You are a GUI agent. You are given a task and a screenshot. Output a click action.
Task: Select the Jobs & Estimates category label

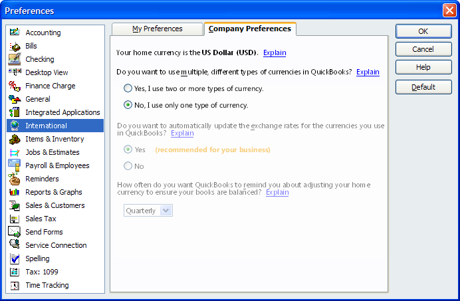click(x=53, y=152)
